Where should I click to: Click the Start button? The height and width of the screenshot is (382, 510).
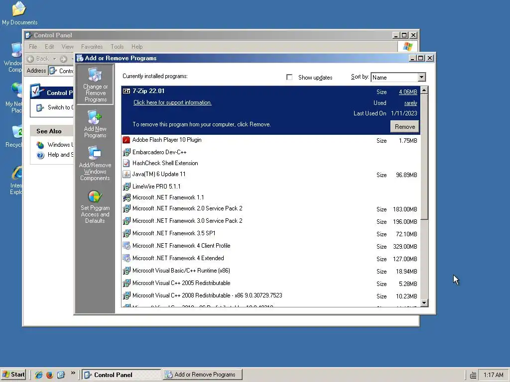[13, 375]
